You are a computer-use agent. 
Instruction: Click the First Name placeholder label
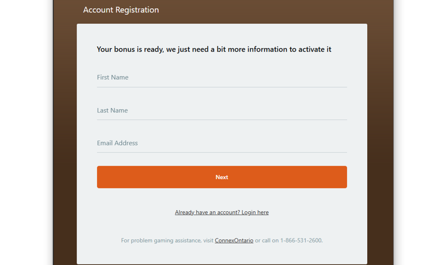(112, 78)
